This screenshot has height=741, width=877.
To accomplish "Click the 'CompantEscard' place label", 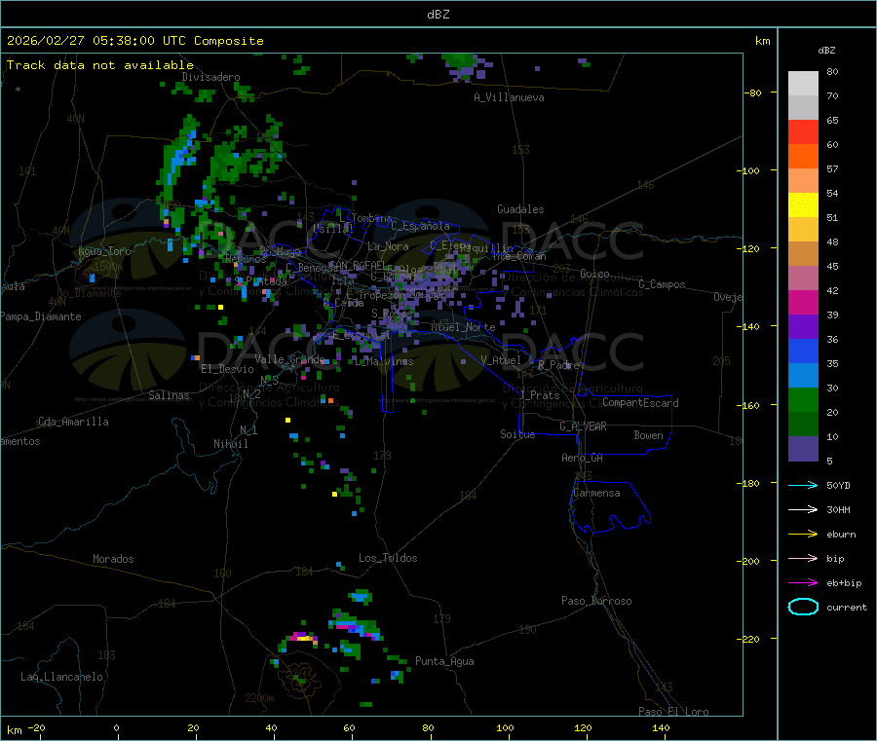I will (640, 403).
